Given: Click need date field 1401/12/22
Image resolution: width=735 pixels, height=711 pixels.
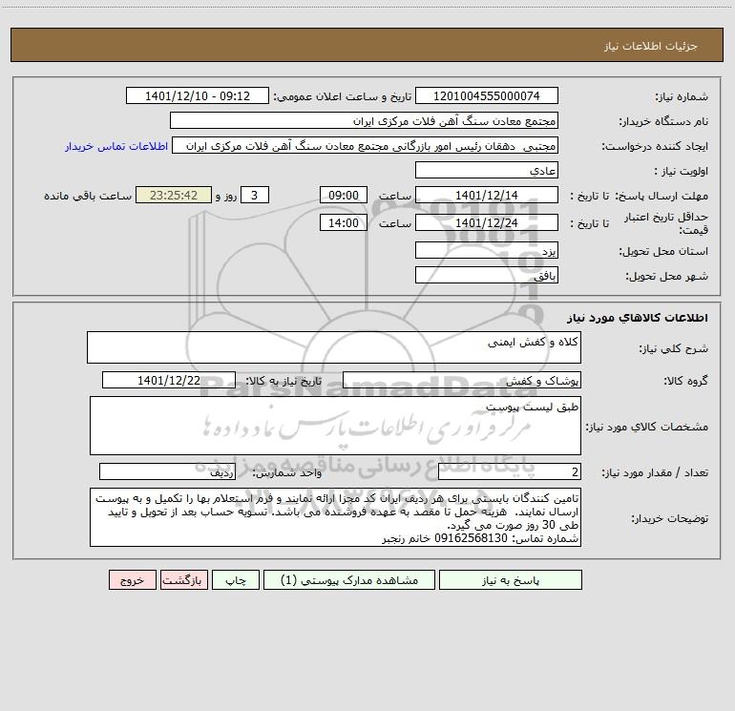Looking at the screenshot, I should 169,380.
